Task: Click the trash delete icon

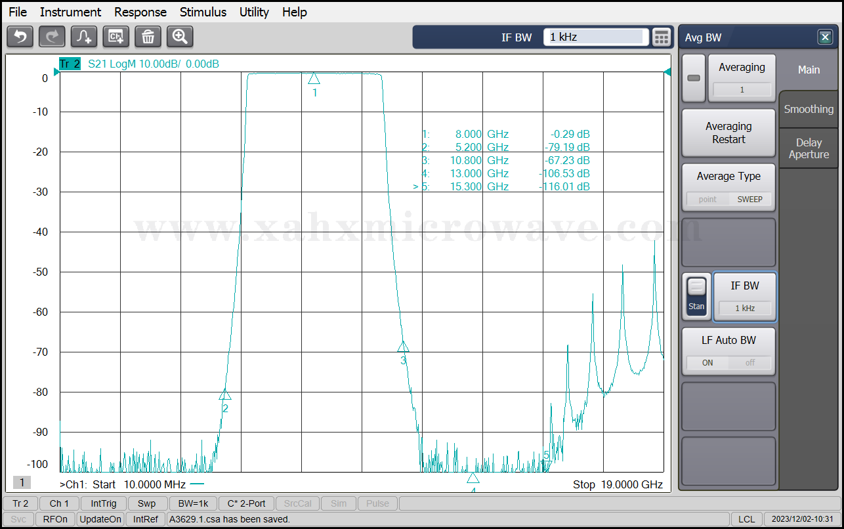Action: pos(148,37)
